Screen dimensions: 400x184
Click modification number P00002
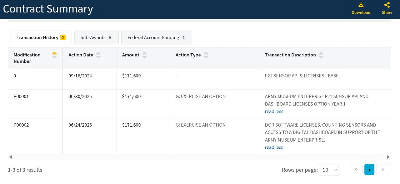click(x=21, y=125)
